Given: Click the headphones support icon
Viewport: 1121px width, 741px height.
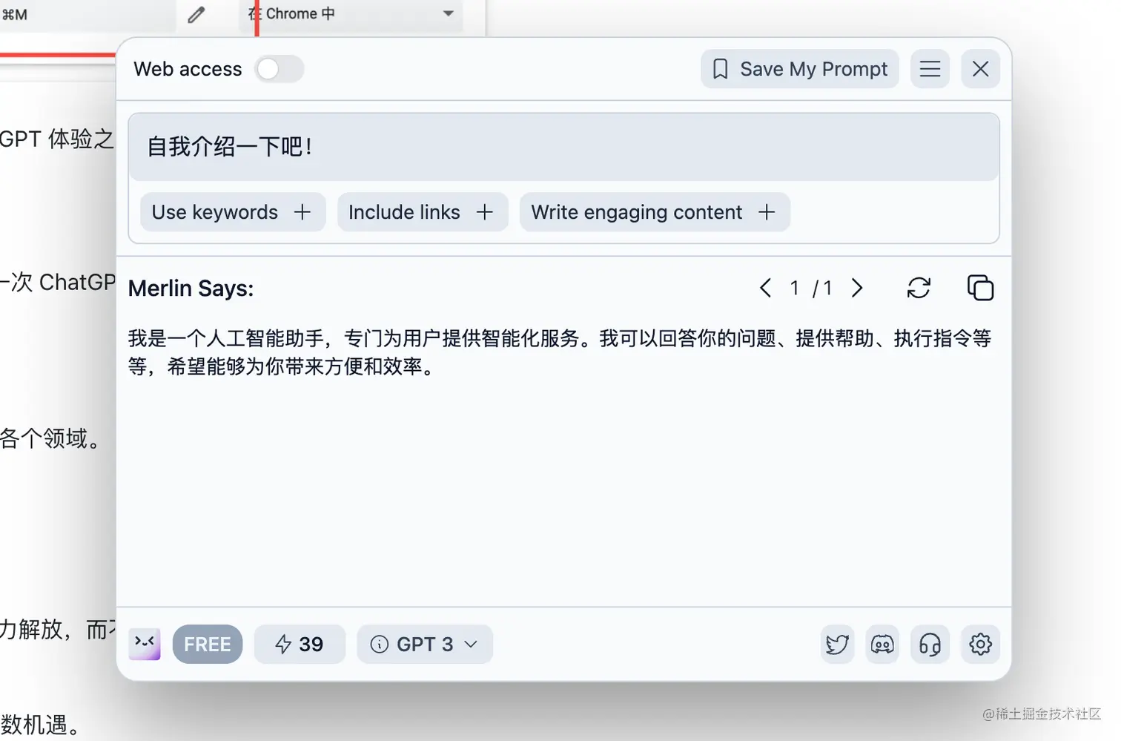Looking at the screenshot, I should pos(930,644).
